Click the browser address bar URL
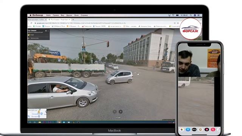242x136 pixels. coord(81,23)
